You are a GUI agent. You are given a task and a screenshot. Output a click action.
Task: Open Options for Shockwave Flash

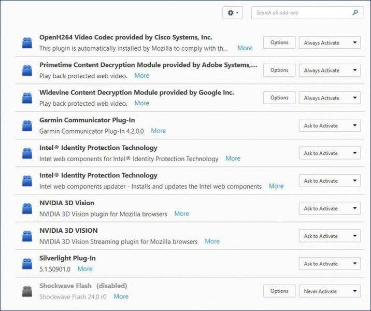tap(279, 291)
